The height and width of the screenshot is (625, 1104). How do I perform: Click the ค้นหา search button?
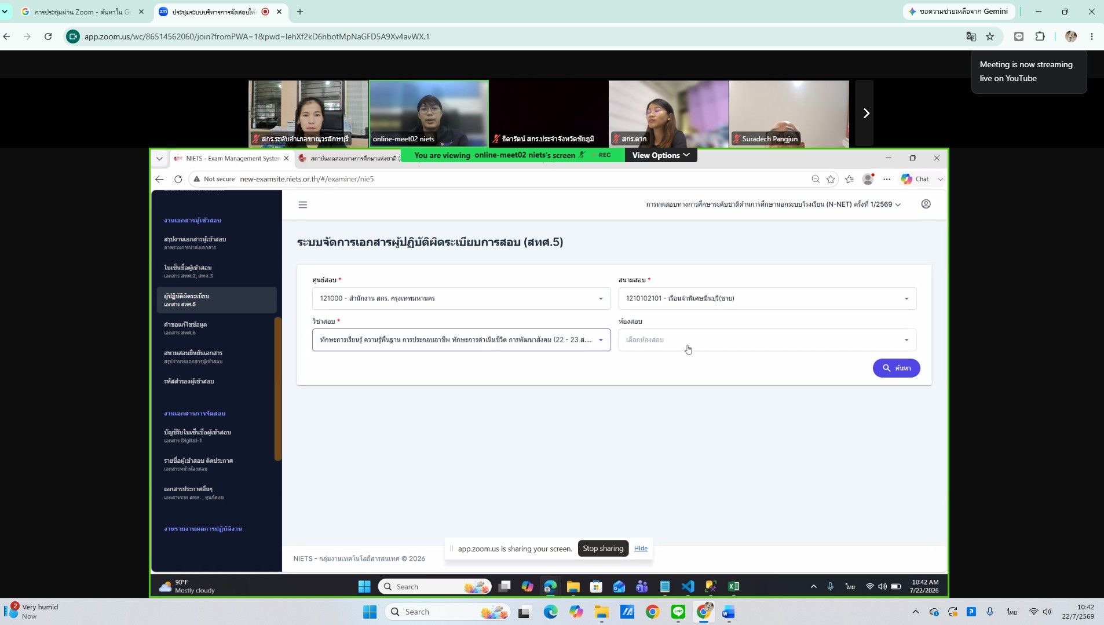point(896,368)
